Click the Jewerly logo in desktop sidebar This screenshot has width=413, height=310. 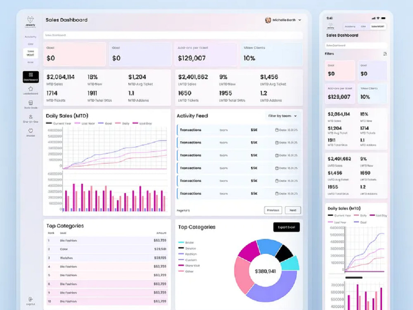click(x=30, y=22)
